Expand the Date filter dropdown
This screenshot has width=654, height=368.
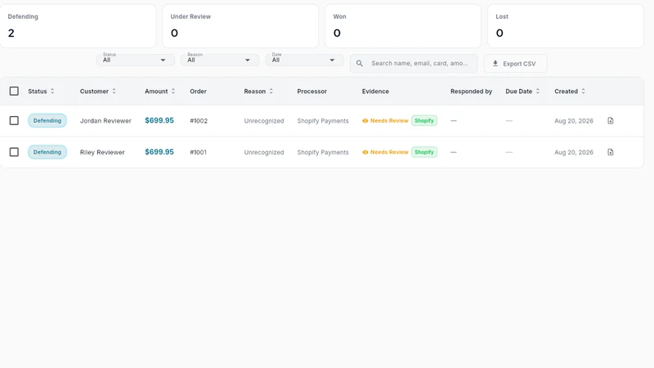click(x=304, y=60)
